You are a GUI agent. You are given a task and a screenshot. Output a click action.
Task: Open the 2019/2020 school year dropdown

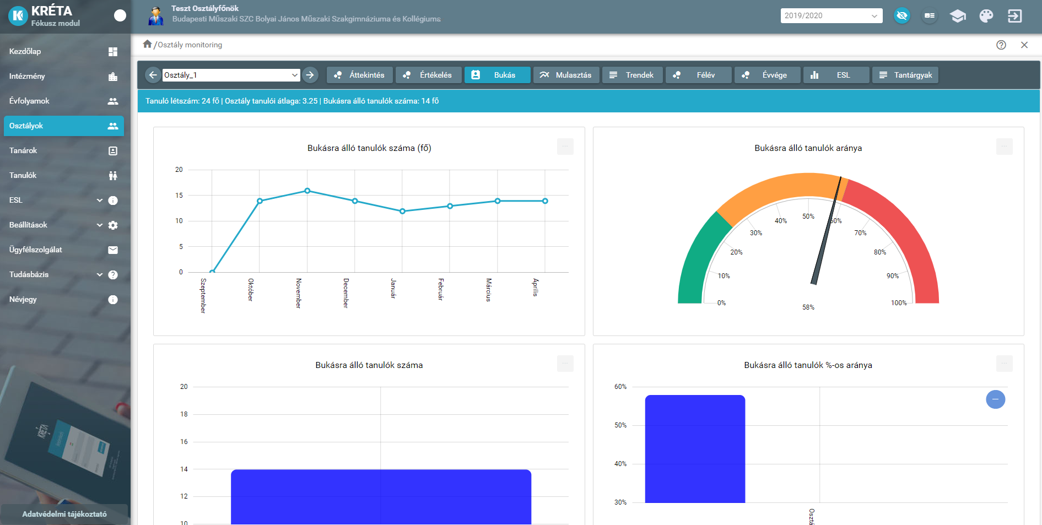click(x=831, y=15)
